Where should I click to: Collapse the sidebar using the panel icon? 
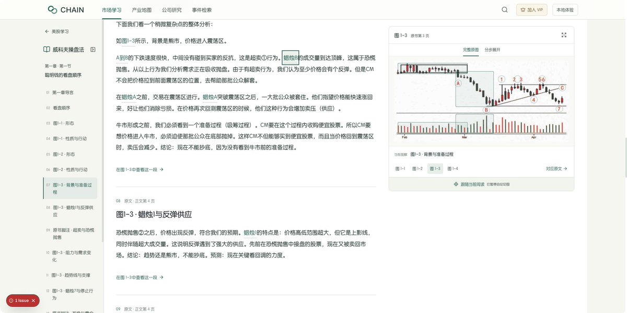click(x=92, y=50)
